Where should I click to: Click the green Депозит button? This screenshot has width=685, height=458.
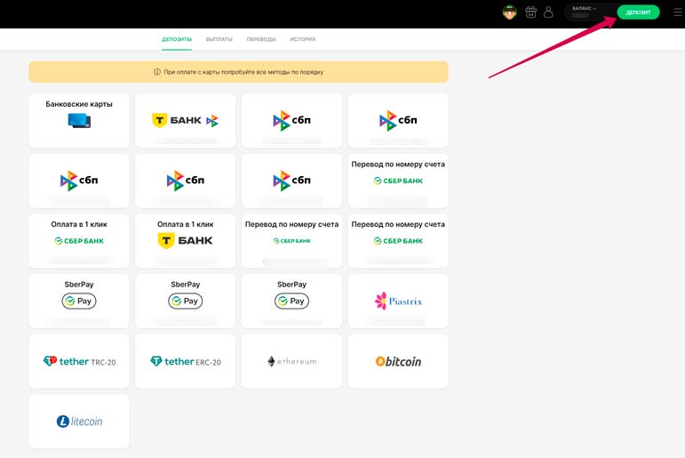(x=638, y=12)
